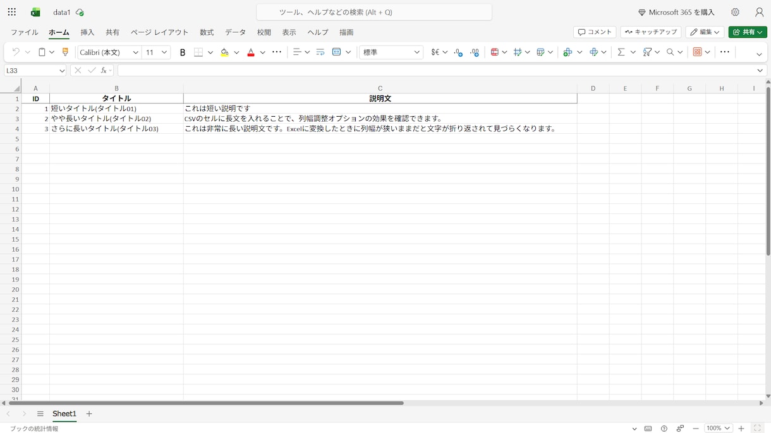This screenshot has height=433, width=771.
Task: Click the add-ins grid icon
Action: [698, 52]
